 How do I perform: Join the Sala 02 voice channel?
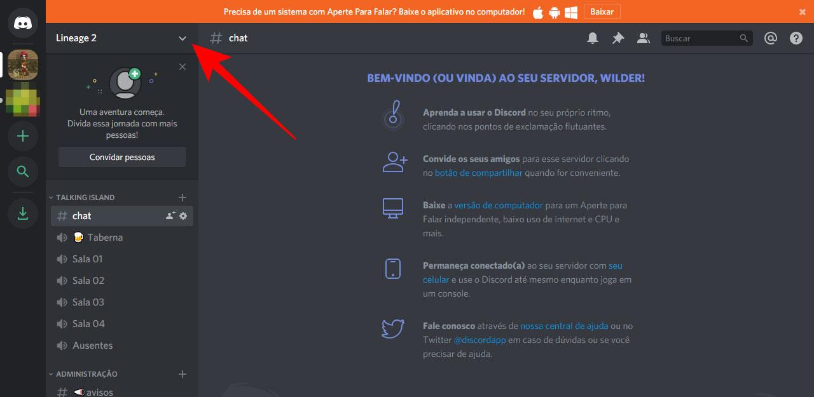pyautogui.click(x=89, y=280)
